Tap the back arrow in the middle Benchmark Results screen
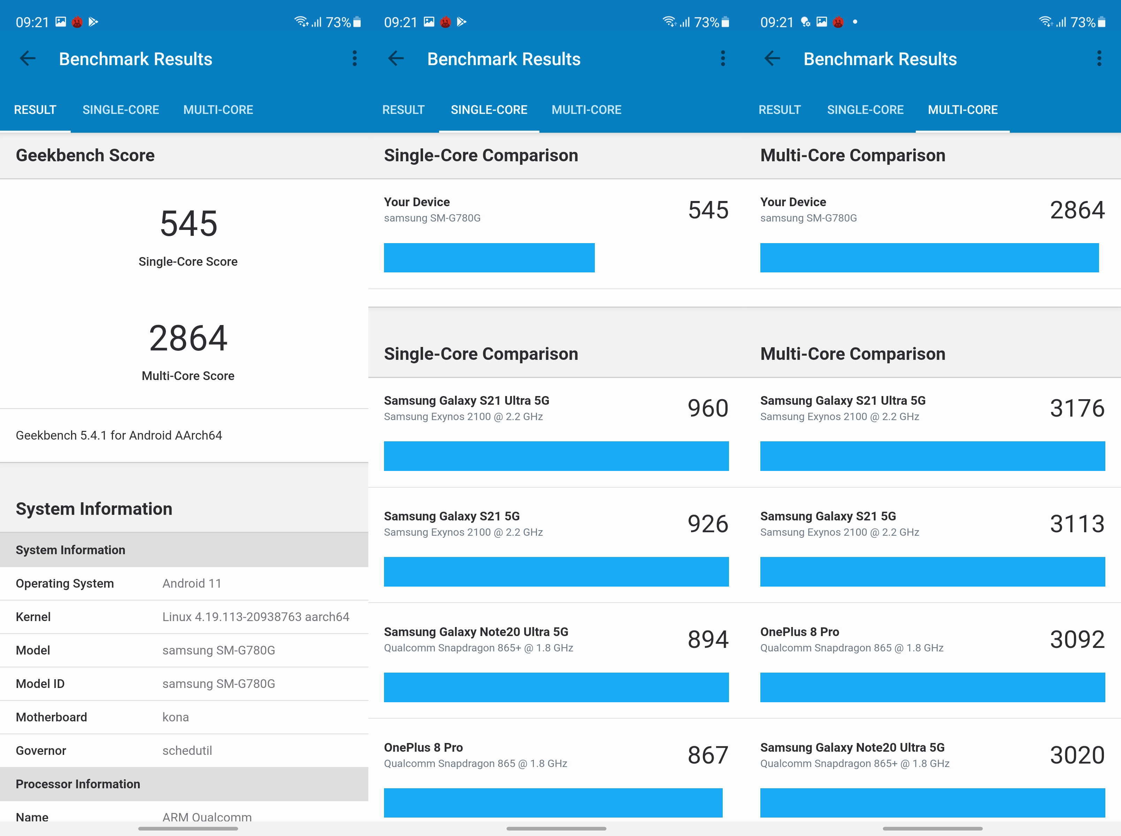This screenshot has height=836, width=1121. pyautogui.click(x=396, y=59)
